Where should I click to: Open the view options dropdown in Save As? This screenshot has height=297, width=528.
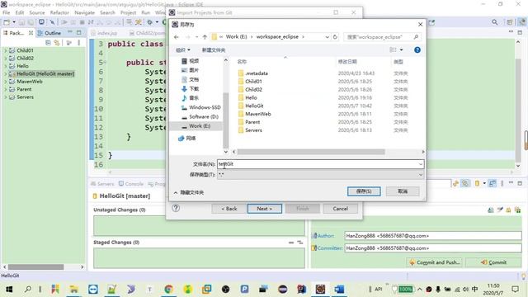402,49
